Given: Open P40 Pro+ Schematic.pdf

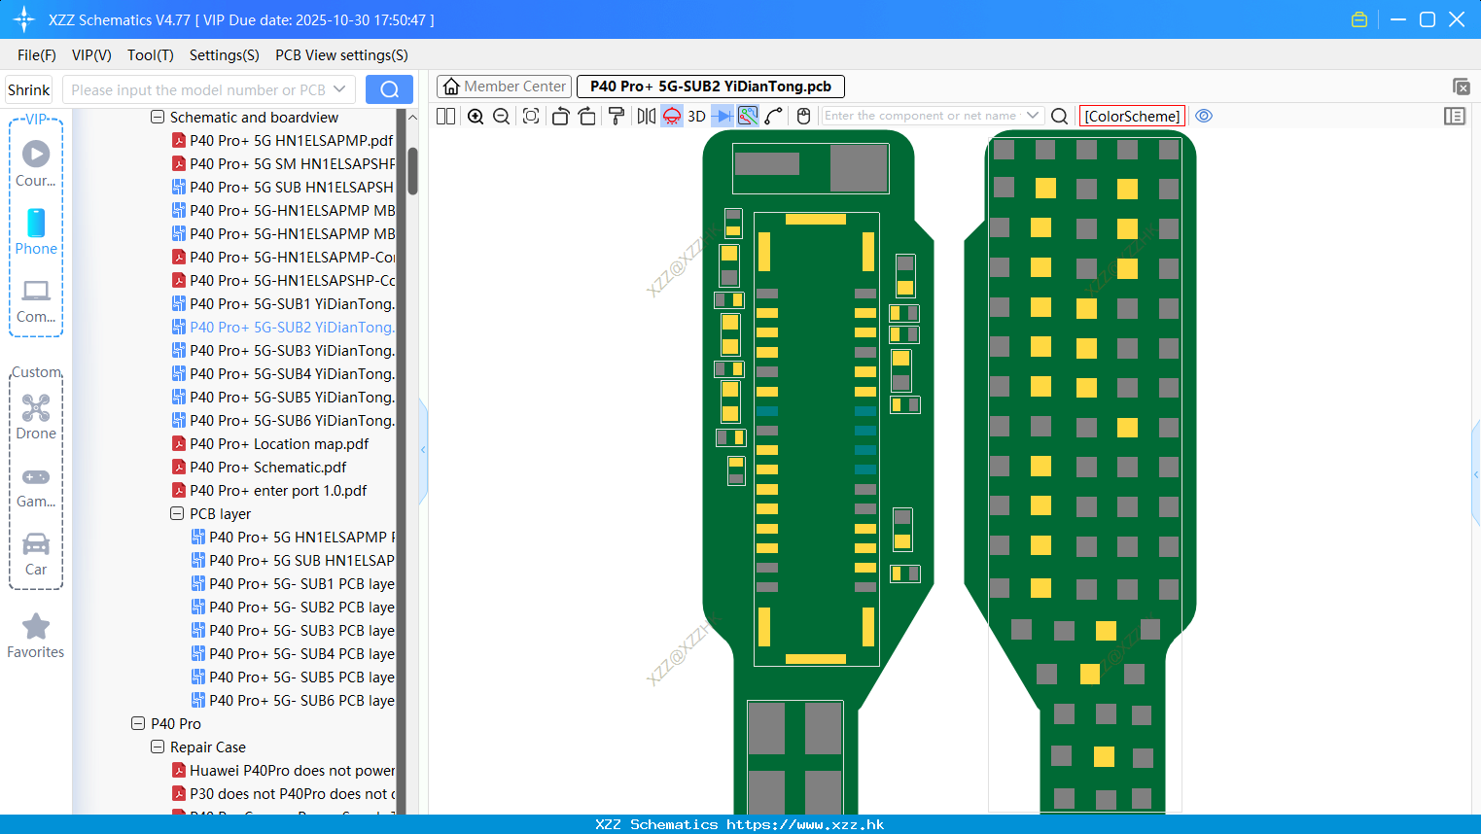Looking at the screenshot, I should tap(259, 468).
